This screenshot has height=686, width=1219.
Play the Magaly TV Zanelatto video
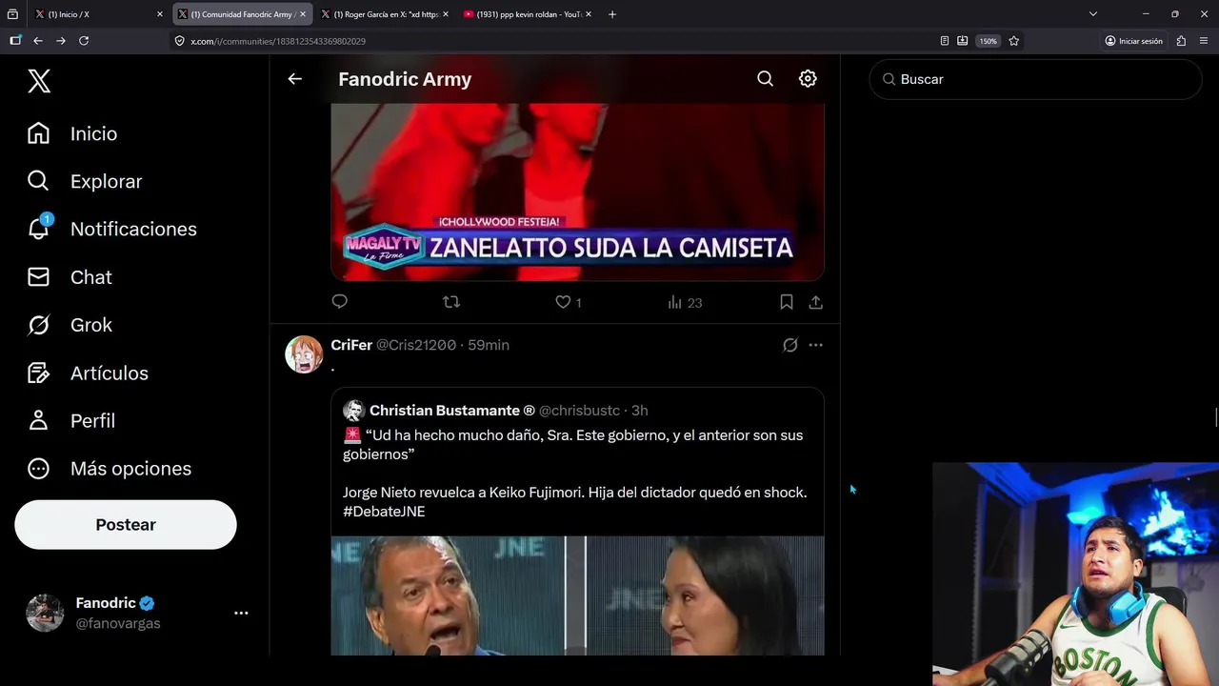pos(577,192)
